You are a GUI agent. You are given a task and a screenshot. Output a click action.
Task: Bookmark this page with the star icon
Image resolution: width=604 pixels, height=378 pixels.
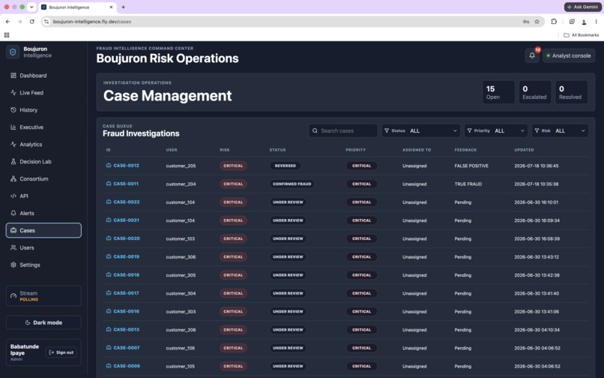(537, 22)
